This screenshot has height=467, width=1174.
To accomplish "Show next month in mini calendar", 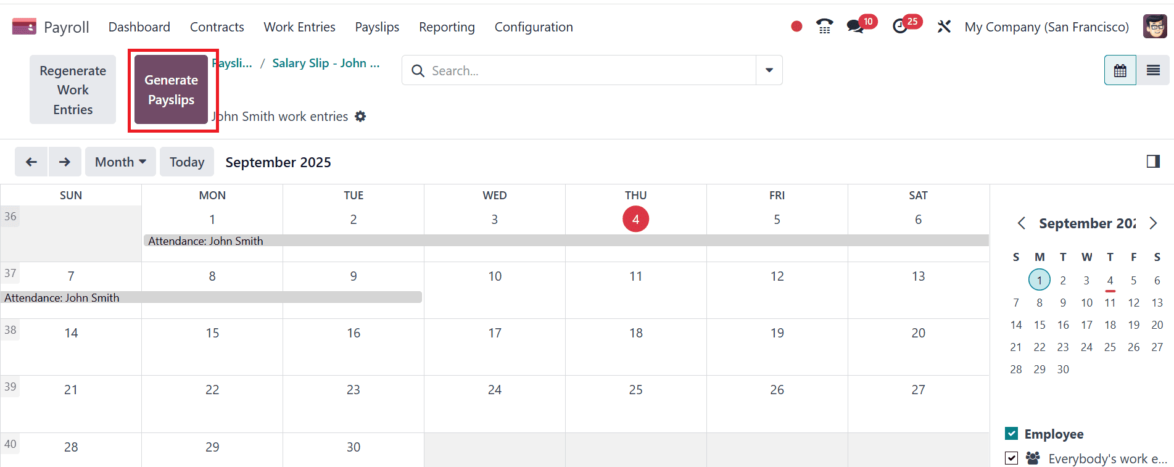I will (x=1153, y=223).
